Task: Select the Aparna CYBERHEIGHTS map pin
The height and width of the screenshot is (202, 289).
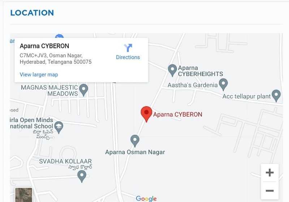Action: pyautogui.click(x=172, y=70)
